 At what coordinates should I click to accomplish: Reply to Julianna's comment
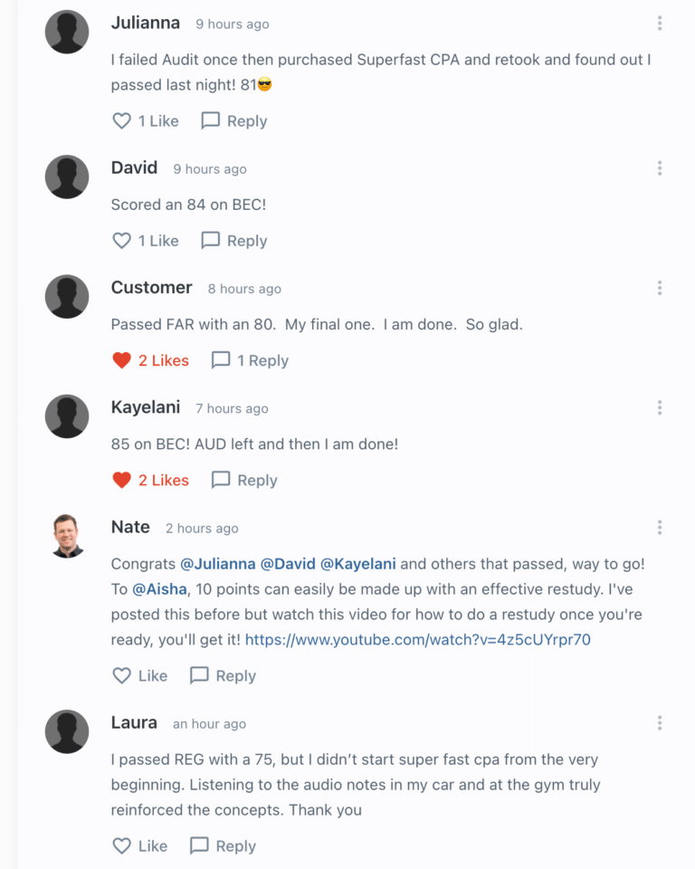point(233,120)
